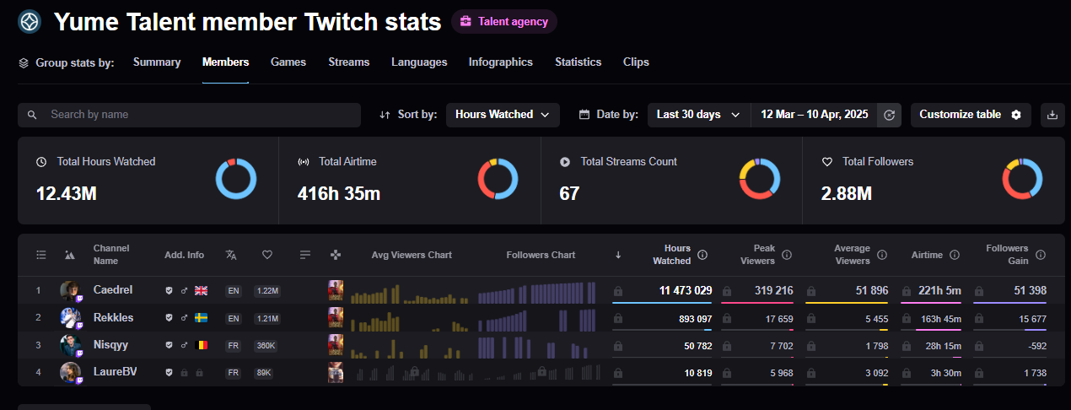The image size is (1071, 410).
Task: Click the refresh date range icon
Action: (889, 115)
